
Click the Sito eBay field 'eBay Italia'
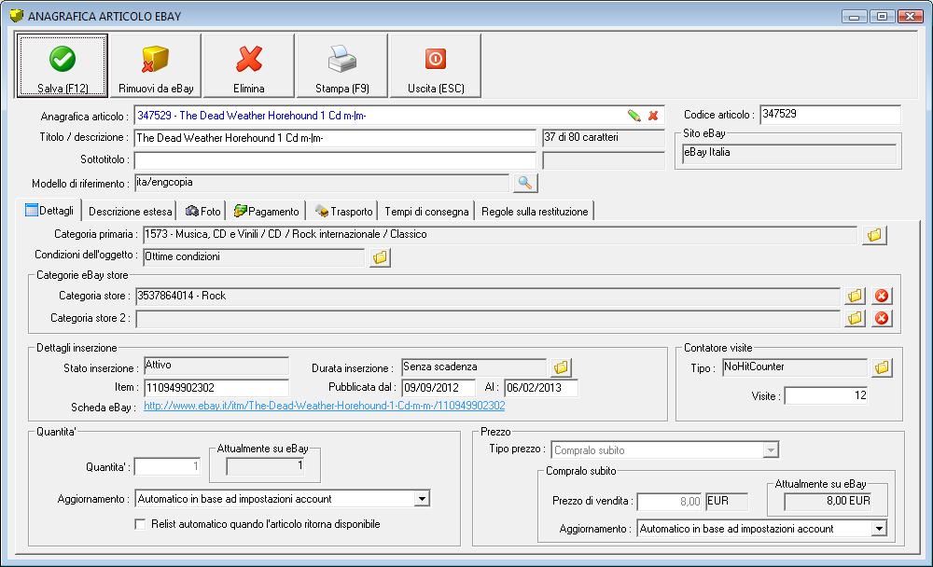(x=788, y=153)
